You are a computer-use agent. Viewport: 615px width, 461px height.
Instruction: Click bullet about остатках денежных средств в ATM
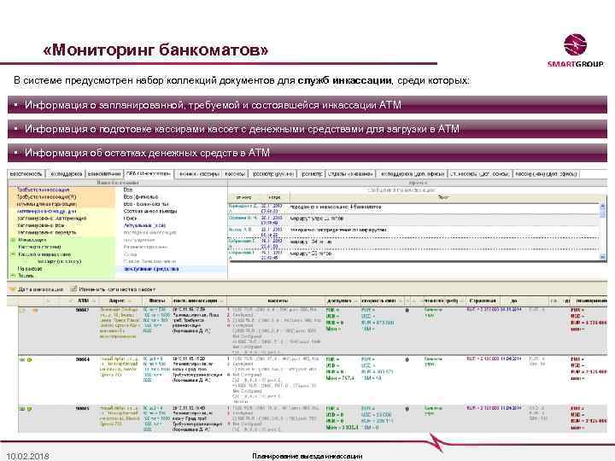pyautogui.click(x=307, y=153)
